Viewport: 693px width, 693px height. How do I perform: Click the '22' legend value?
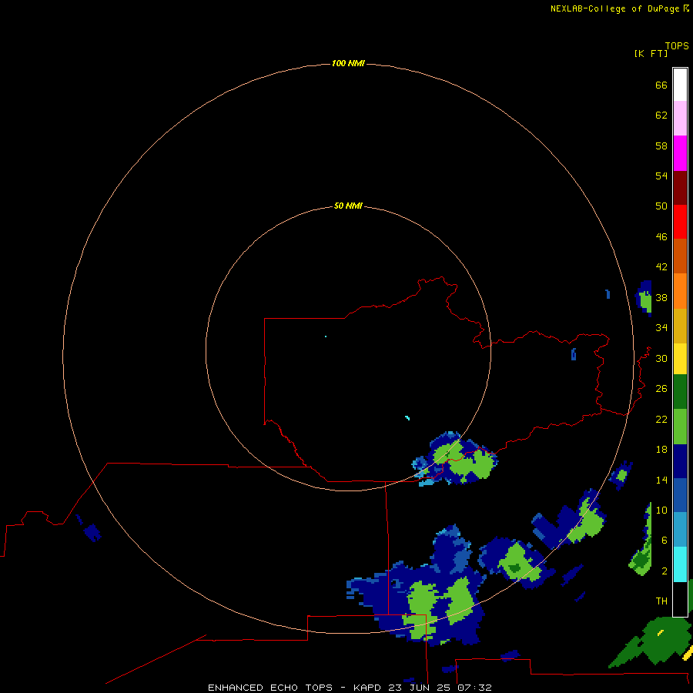point(661,419)
